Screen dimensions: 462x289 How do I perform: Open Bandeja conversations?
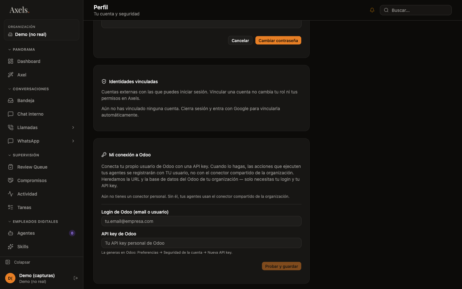tap(41, 101)
